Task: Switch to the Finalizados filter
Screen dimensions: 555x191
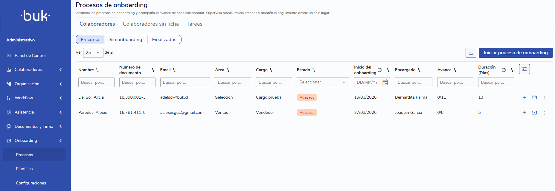Action: coord(164,40)
